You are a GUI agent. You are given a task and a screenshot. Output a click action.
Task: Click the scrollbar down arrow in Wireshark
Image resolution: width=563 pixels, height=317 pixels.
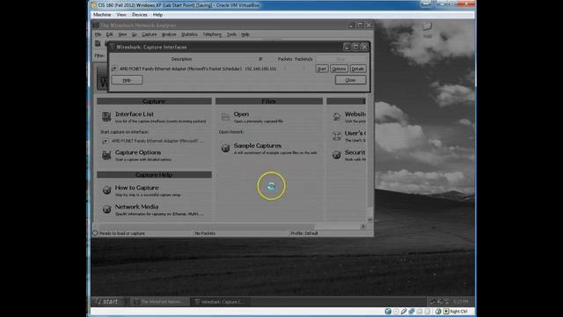tap(369, 219)
